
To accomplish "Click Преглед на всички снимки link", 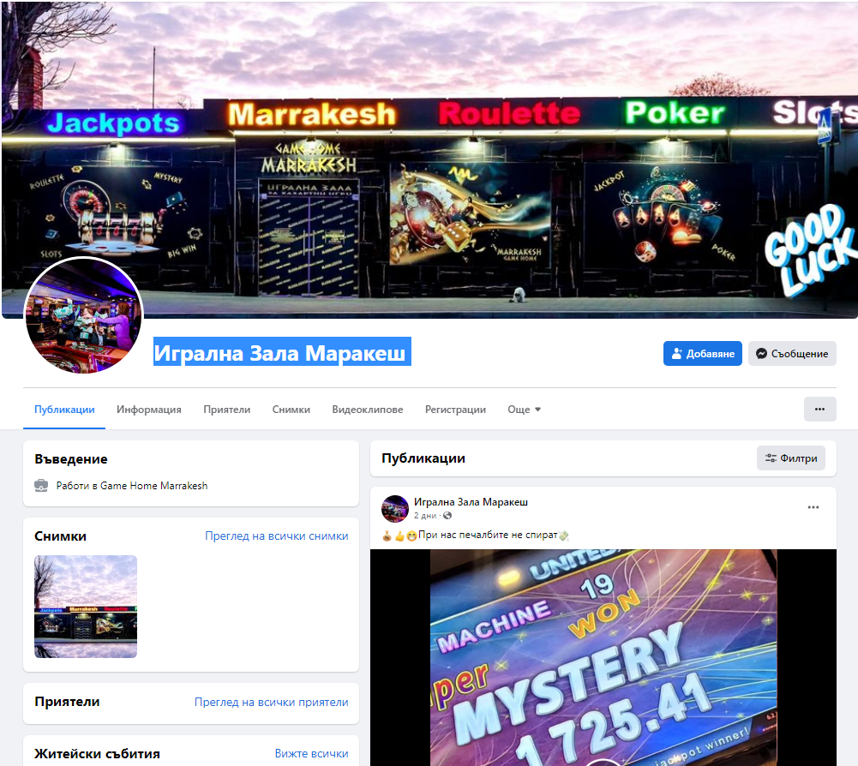I will click(x=276, y=536).
